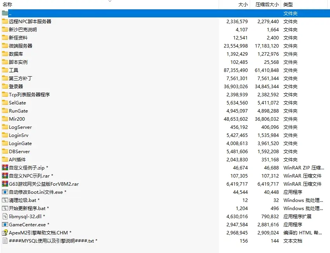This screenshot has height=253, width=330.
Task: Click the 远程NPC脚本服务器 folder icon
Action: coord(5,21)
